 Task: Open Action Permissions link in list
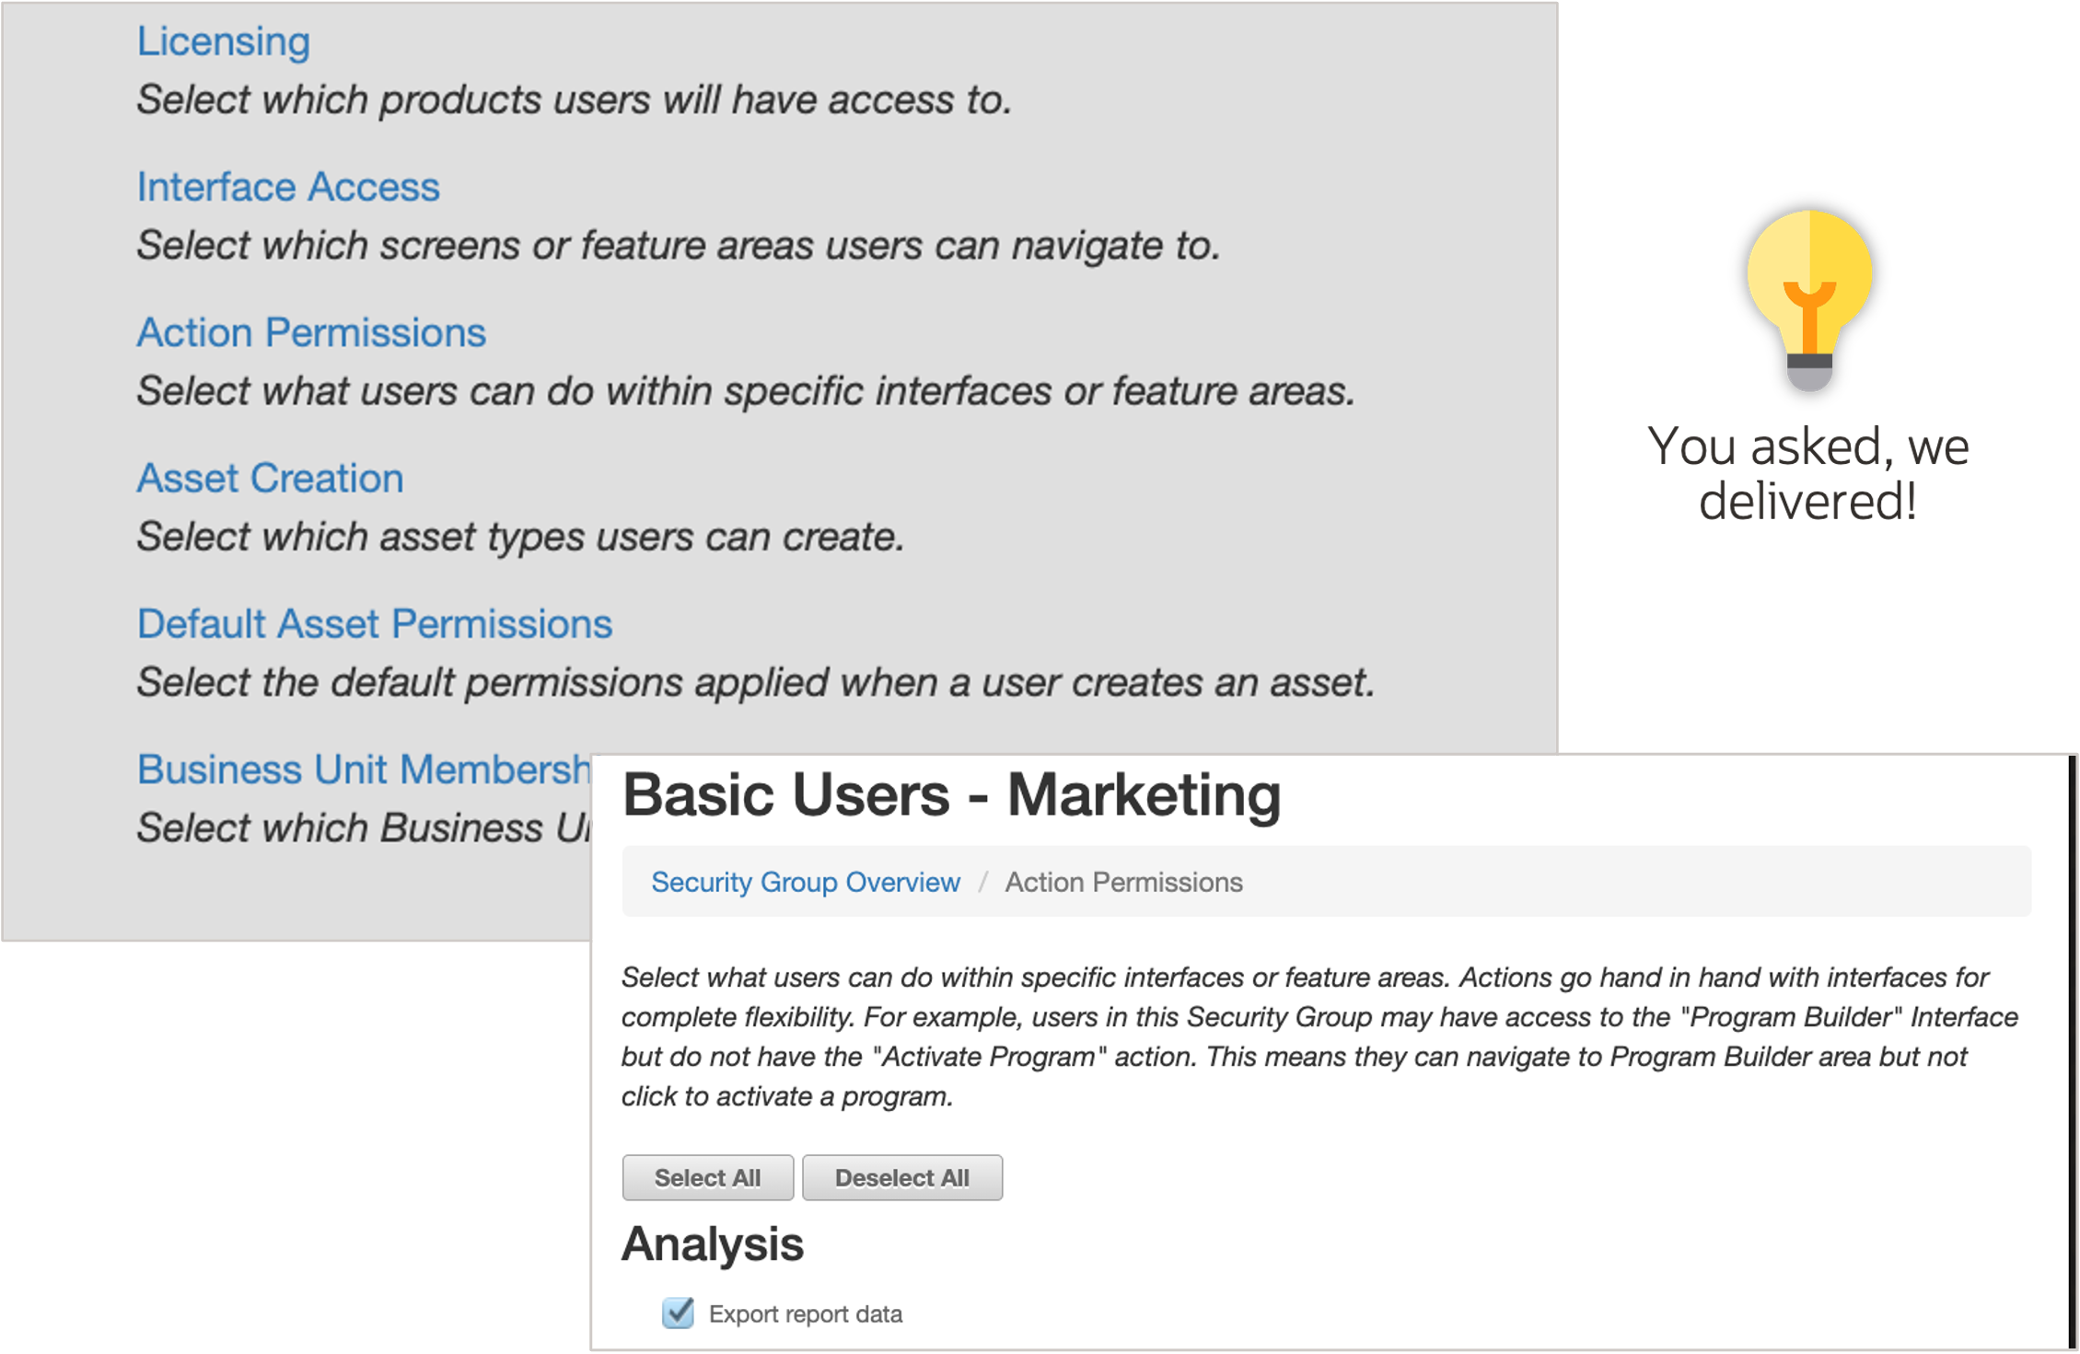[x=311, y=332]
